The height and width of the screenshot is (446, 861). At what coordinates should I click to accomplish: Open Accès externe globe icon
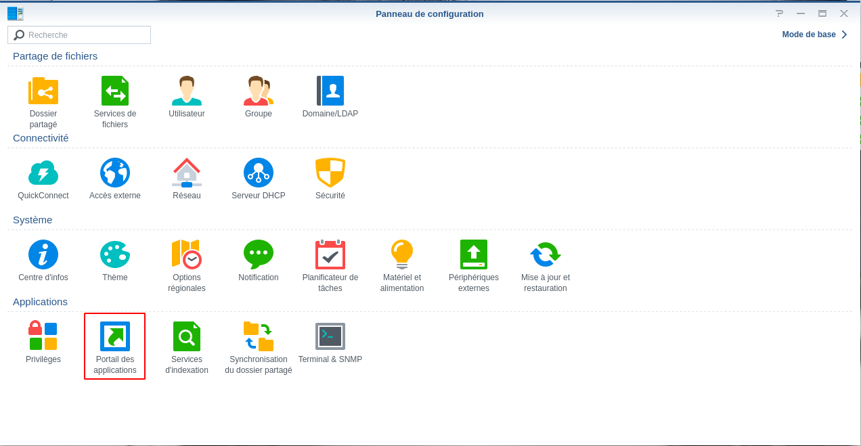click(115, 173)
